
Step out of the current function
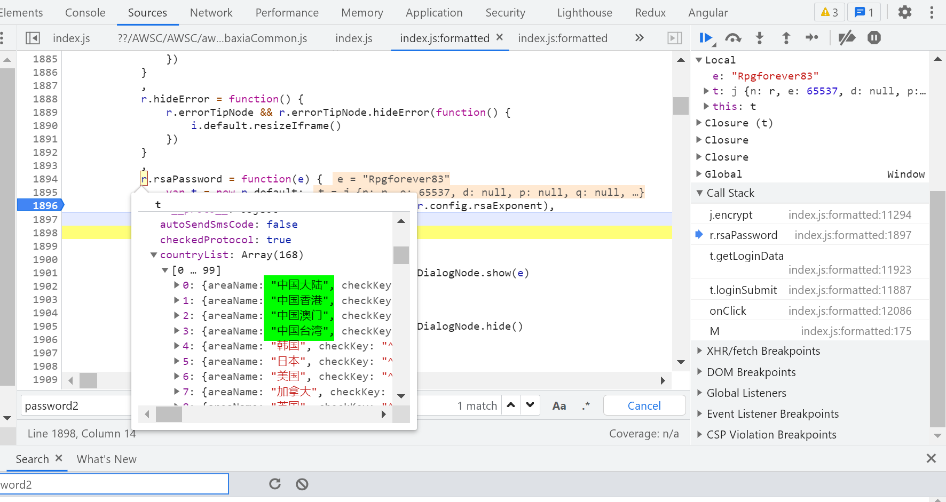(786, 38)
